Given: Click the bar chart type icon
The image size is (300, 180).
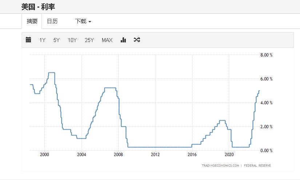Looking at the screenshot, I should point(123,40).
